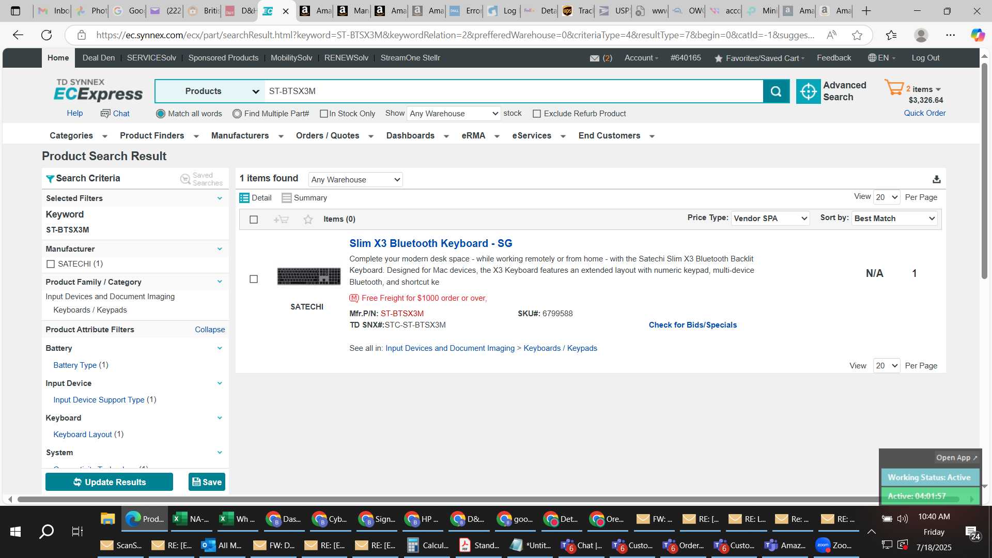992x558 pixels.
Task: Open Keyboards / Keypads breadcrumb link
Action: 560,348
